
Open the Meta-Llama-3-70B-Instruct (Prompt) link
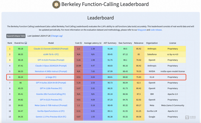51,105
